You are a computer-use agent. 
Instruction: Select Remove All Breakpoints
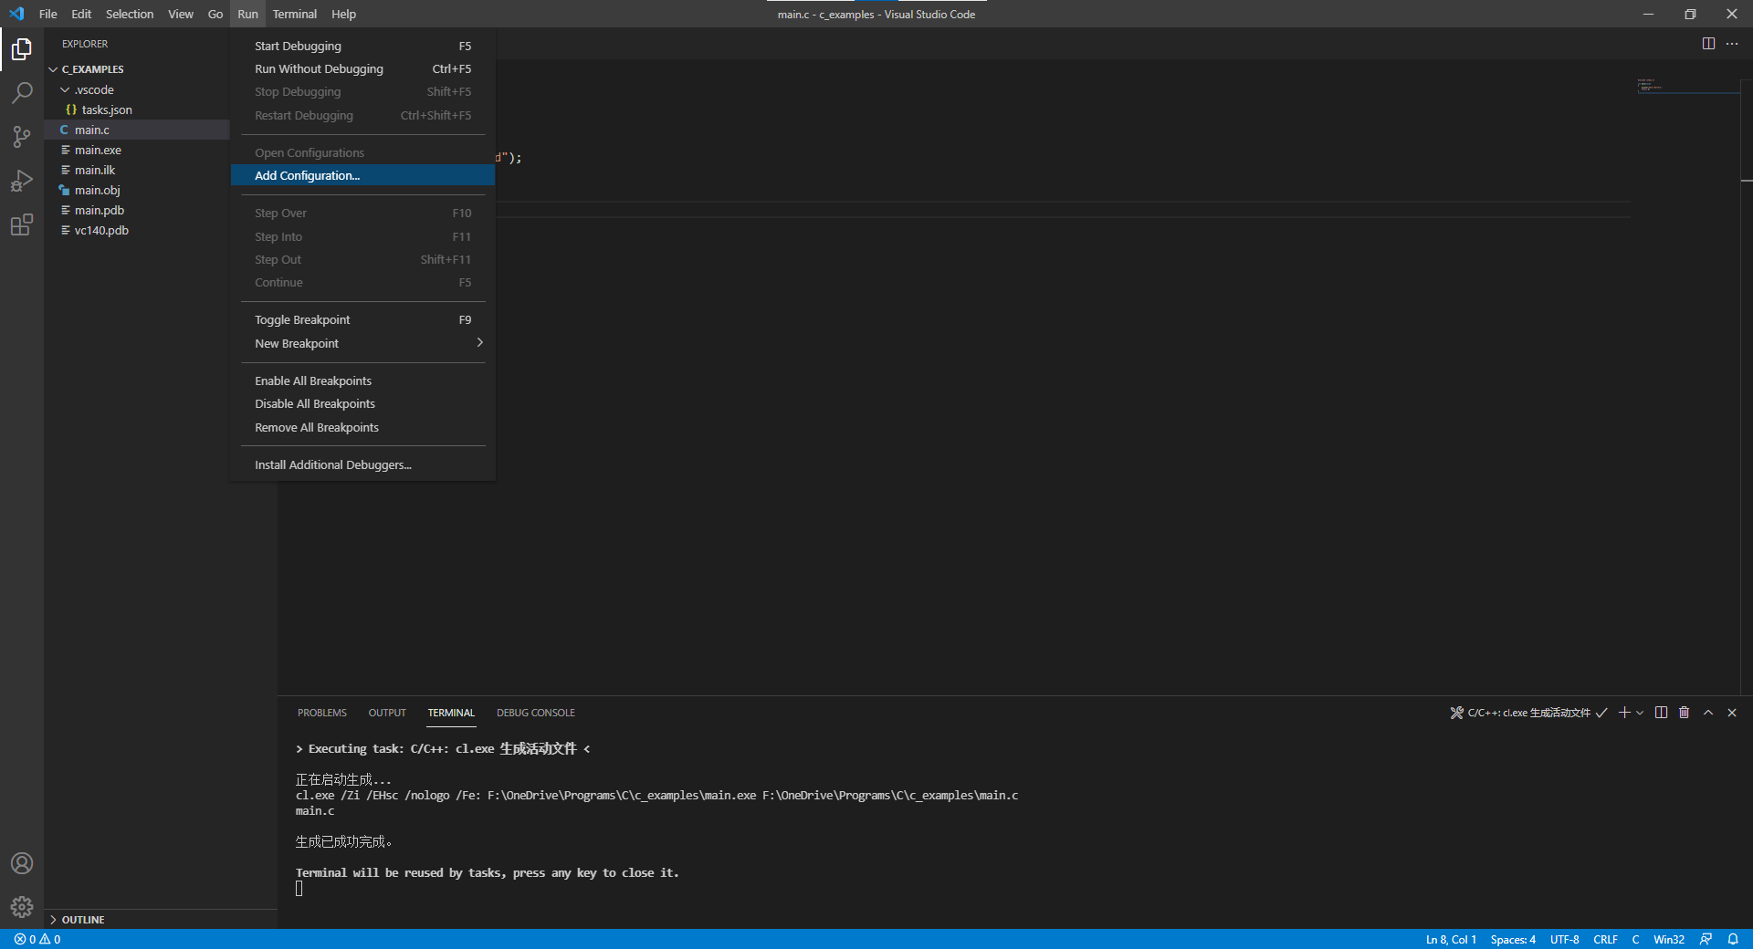pyautogui.click(x=363, y=427)
